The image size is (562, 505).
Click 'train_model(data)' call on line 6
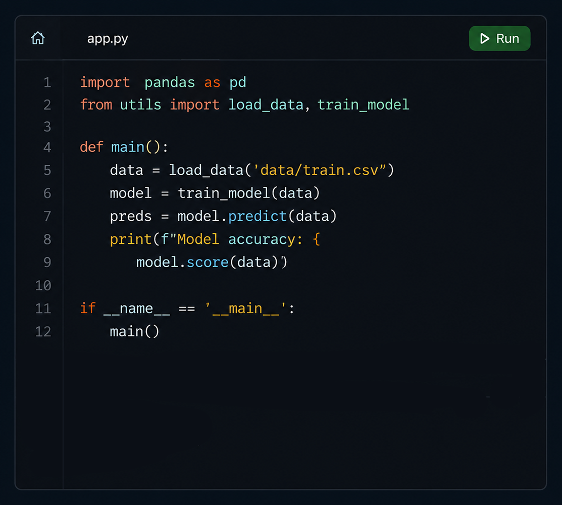249,193
